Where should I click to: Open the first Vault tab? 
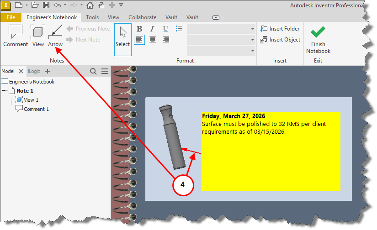pyautogui.click(x=171, y=17)
